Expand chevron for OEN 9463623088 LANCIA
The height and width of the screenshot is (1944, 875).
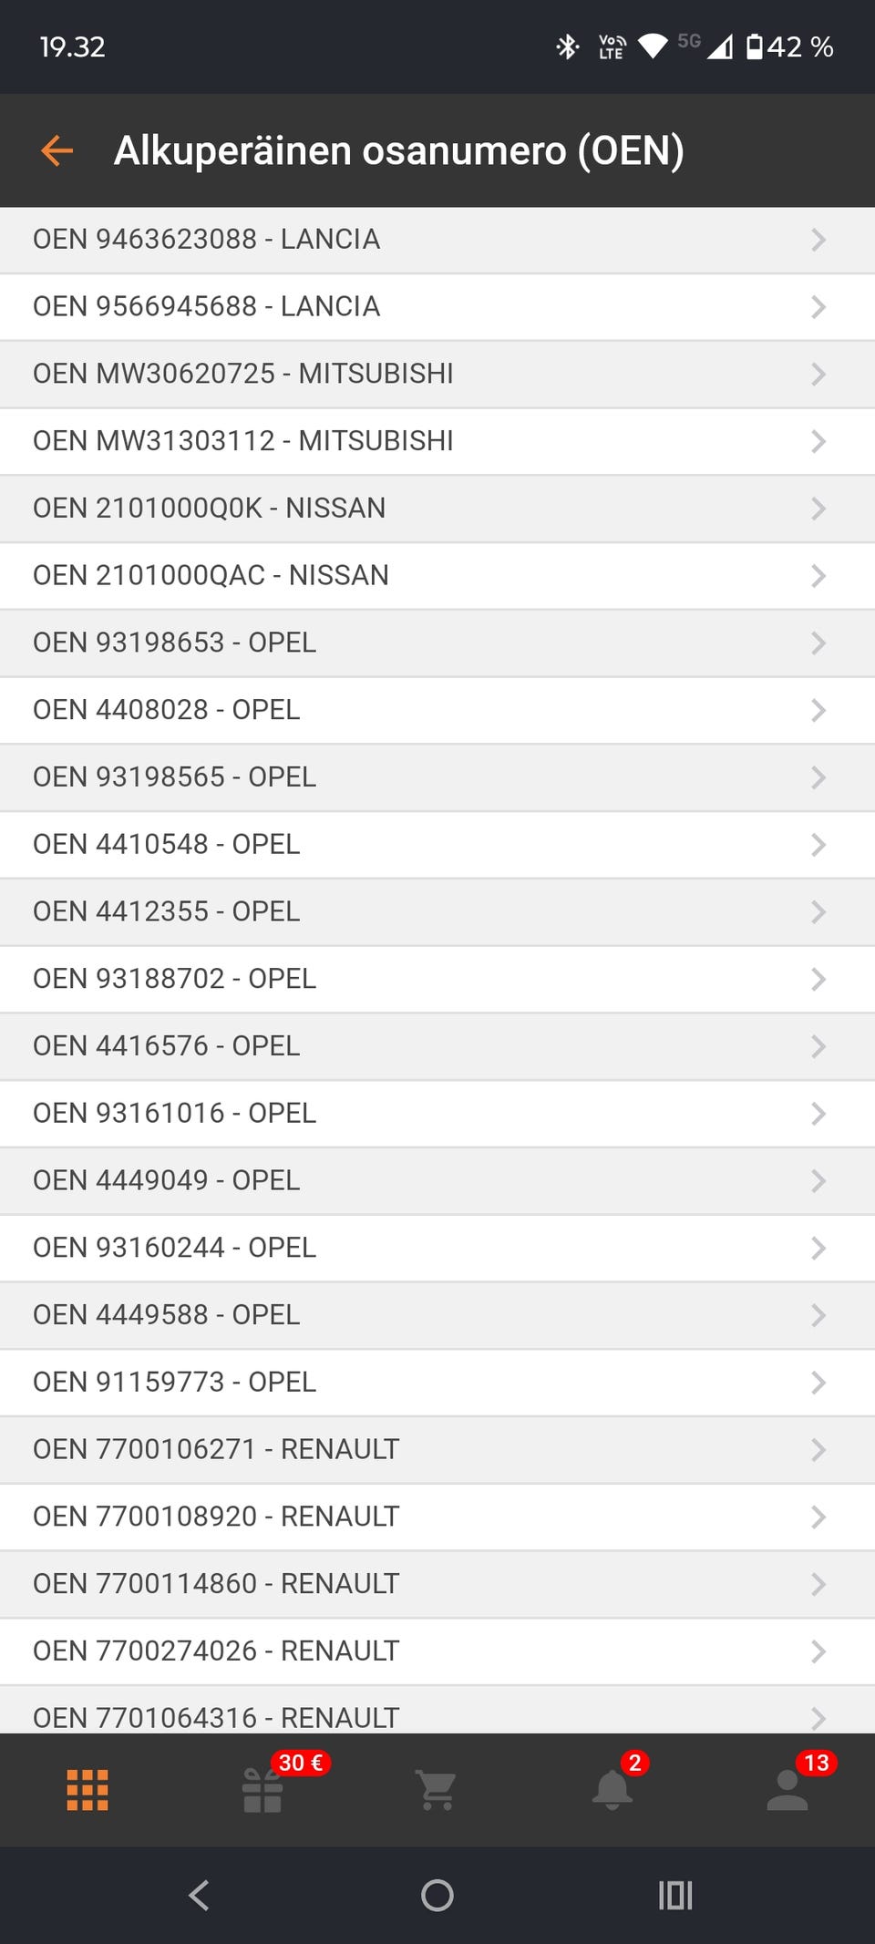point(818,240)
